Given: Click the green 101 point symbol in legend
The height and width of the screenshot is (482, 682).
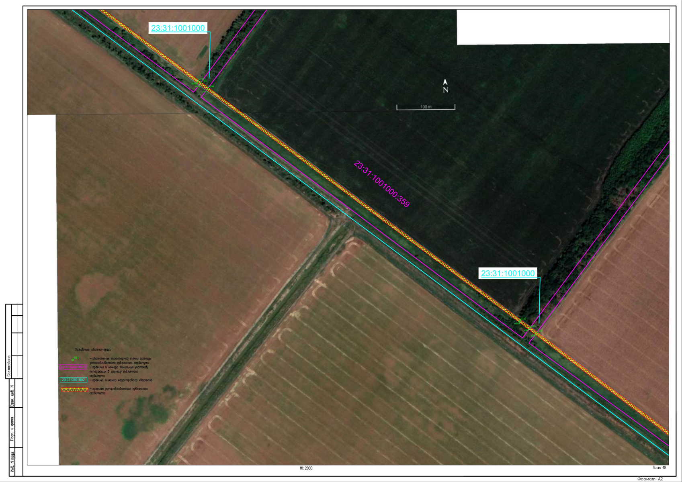Looking at the screenshot, I should tap(73, 359).
